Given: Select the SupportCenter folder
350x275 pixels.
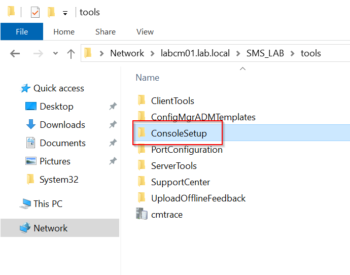Looking at the screenshot, I should click(x=181, y=182).
